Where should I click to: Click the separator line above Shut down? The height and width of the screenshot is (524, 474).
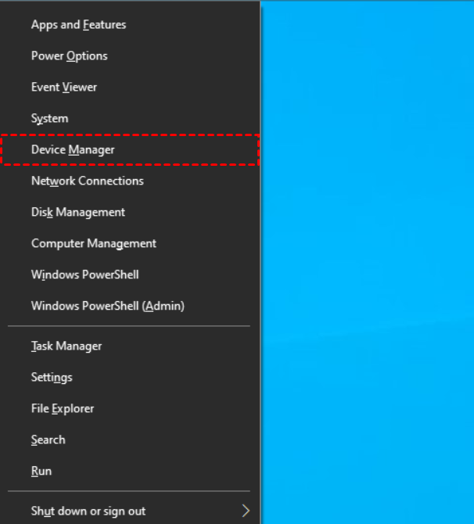pyautogui.click(x=129, y=491)
